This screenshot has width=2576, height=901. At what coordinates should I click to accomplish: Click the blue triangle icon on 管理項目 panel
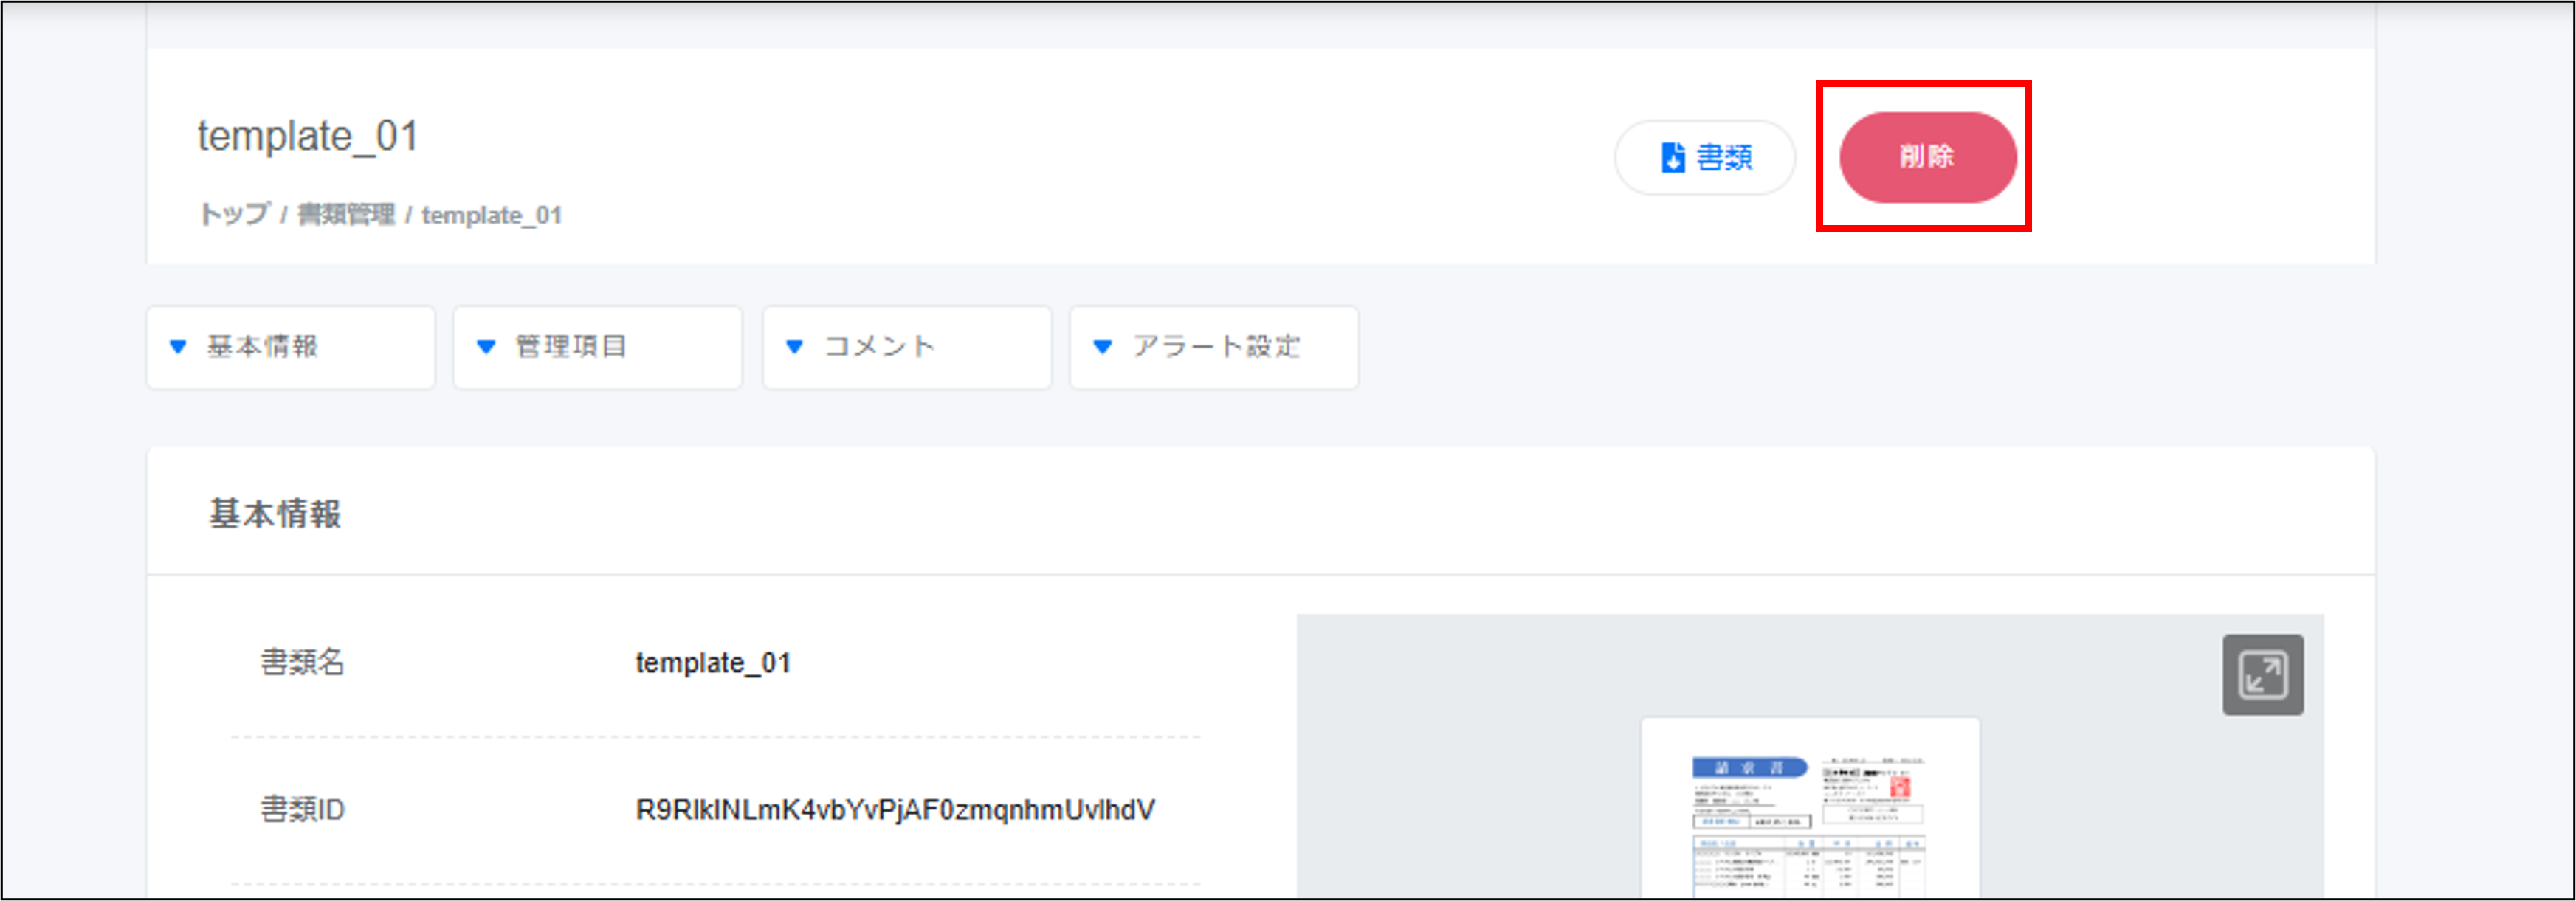pyautogui.click(x=486, y=347)
